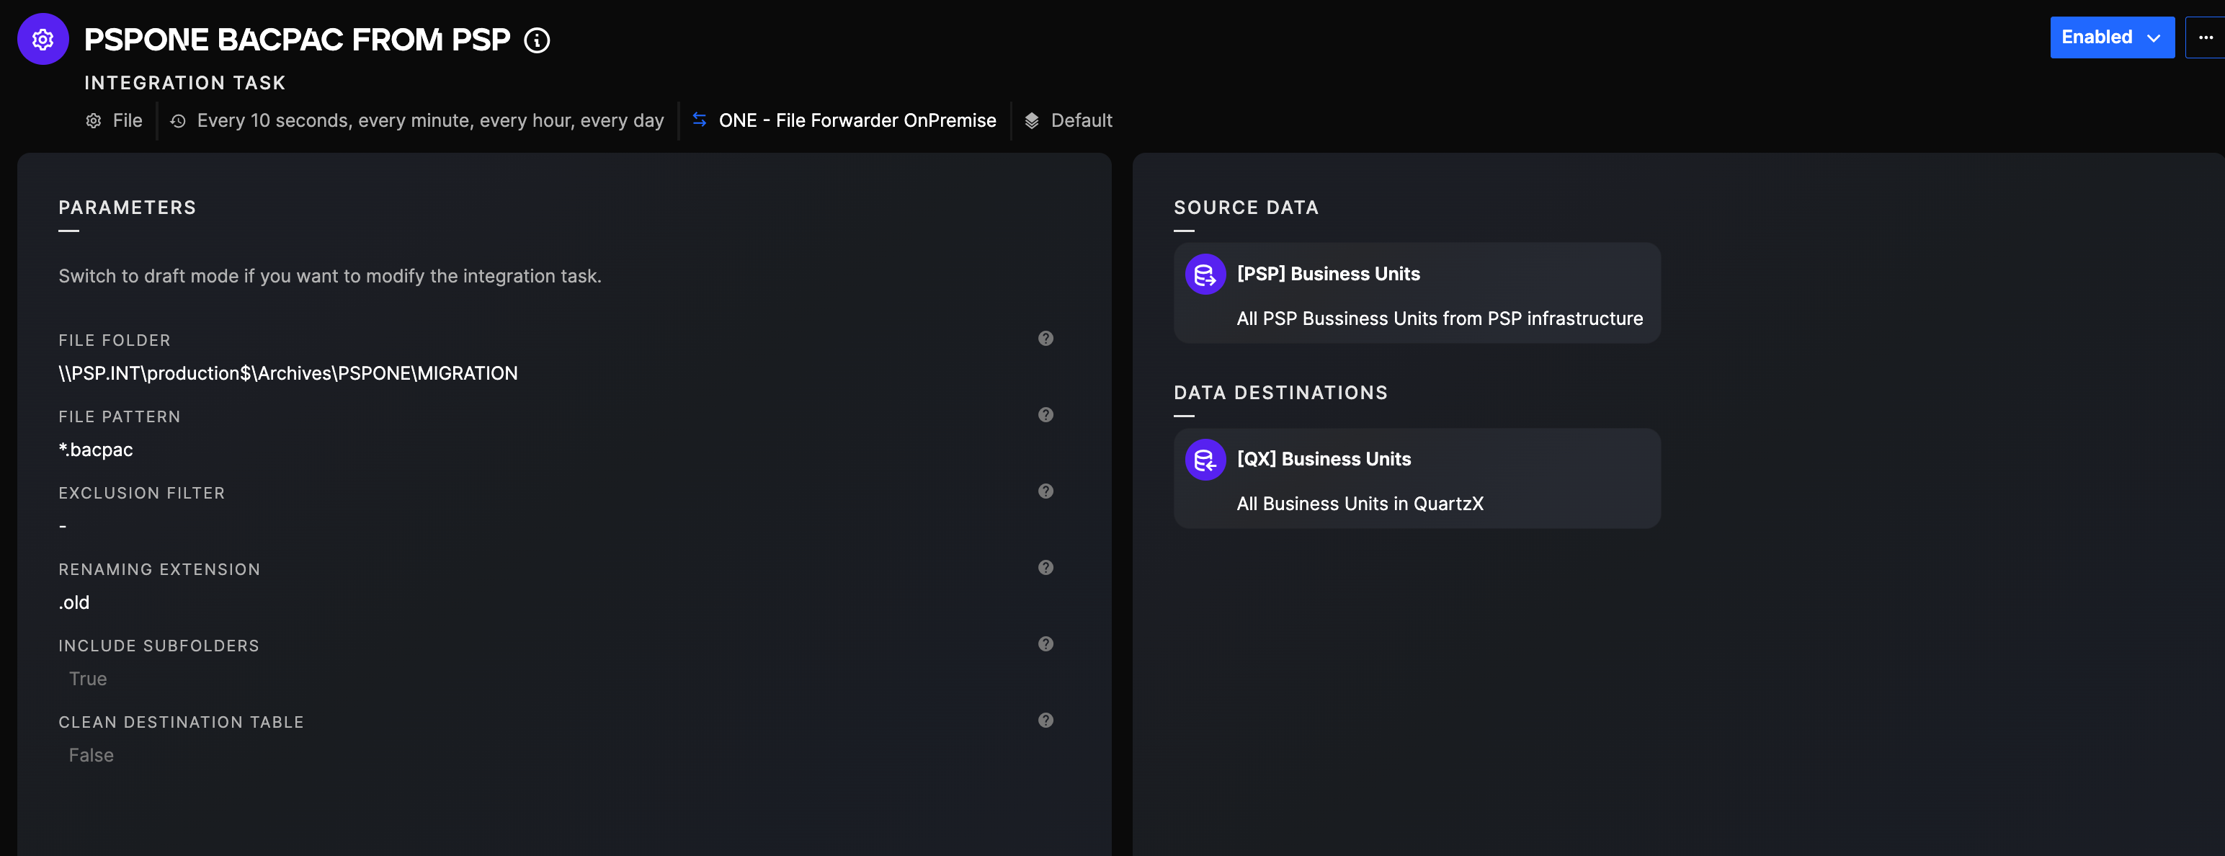Click the schedule Every 10 seconds text
The width and height of the screenshot is (2225, 856).
(429, 120)
